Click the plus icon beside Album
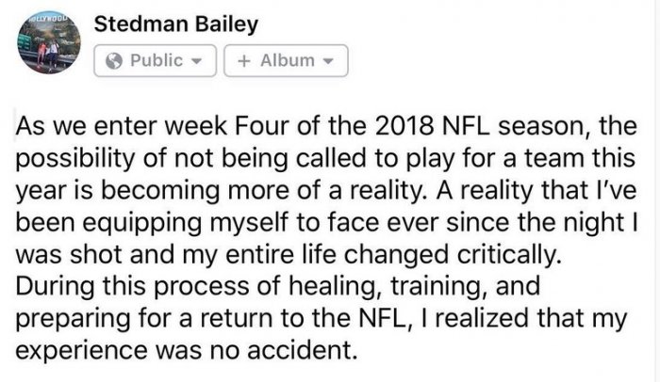The width and height of the screenshot is (660, 382). tap(243, 61)
